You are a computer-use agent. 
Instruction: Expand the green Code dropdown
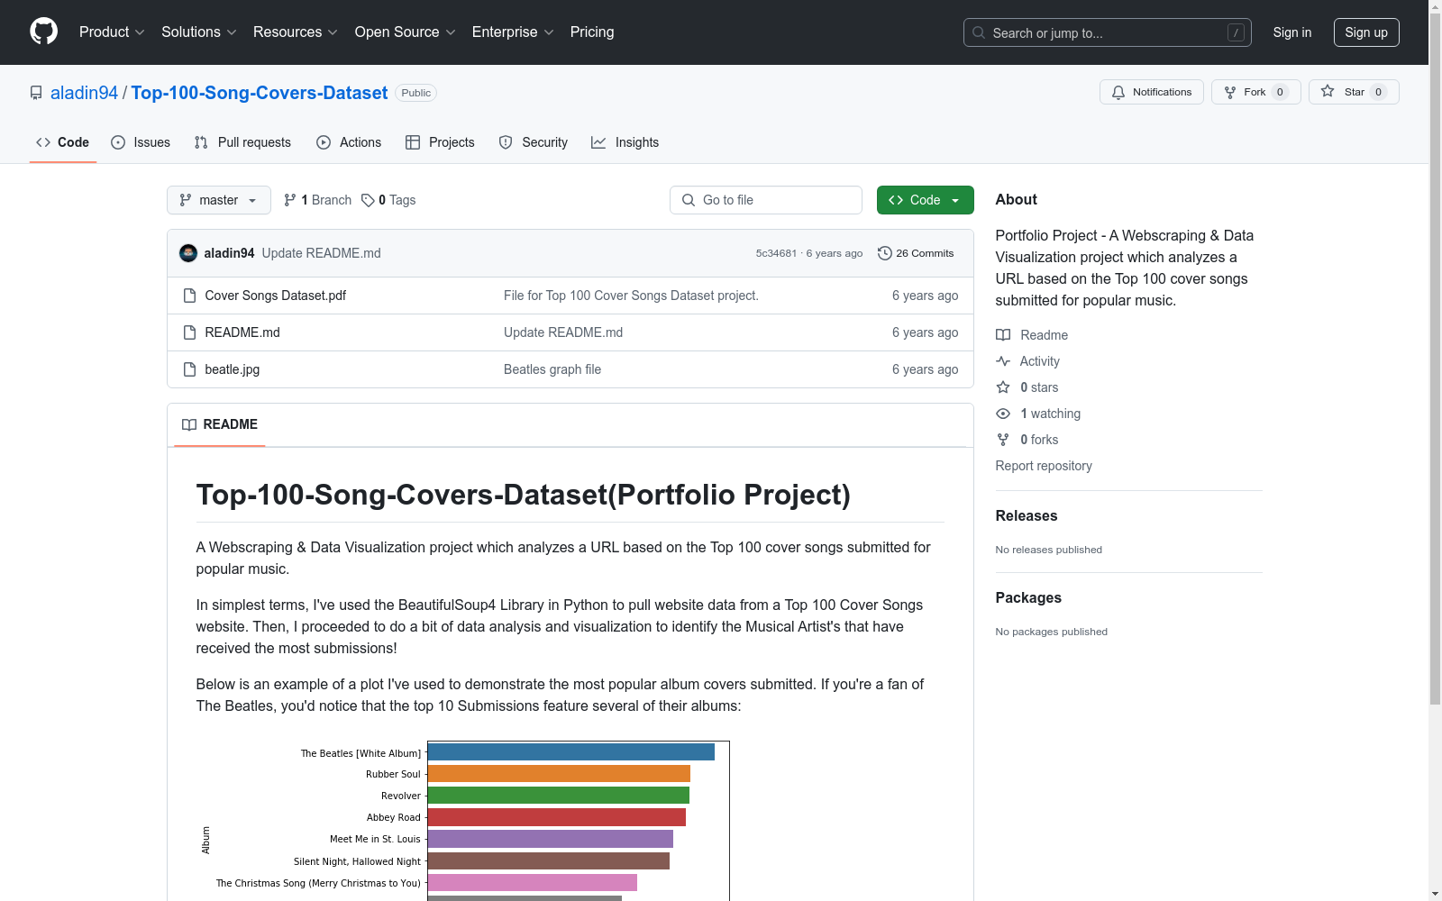(926, 200)
